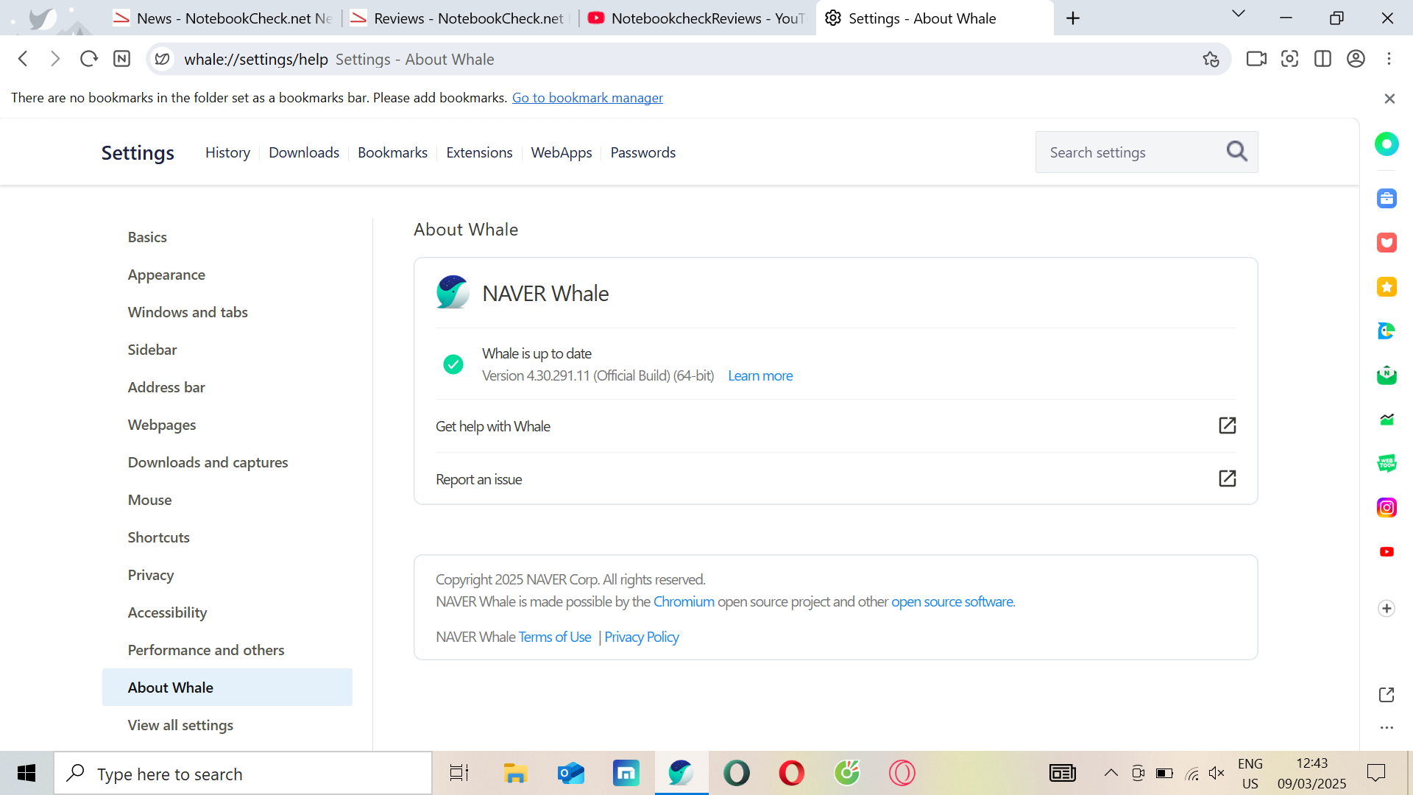The height and width of the screenshot is (795, 1413).
Task: Open the open source software link
Action: [x=952, y=601]
